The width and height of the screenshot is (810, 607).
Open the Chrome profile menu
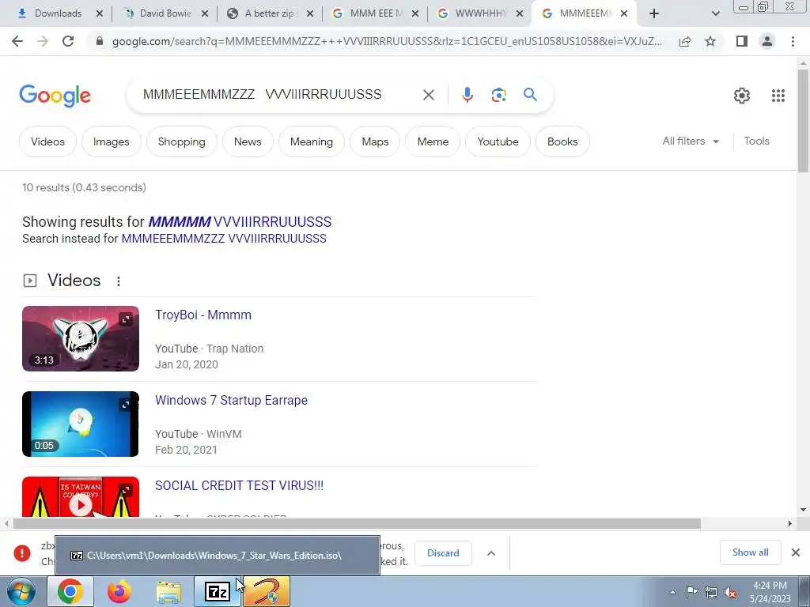pyautogui.click(x=767, y=41)
